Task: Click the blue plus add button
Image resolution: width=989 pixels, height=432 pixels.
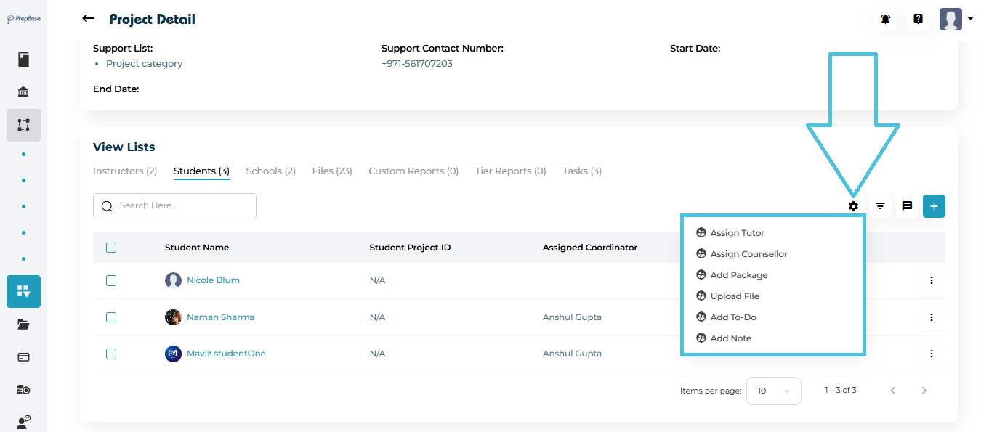Action: click(934, 206)
